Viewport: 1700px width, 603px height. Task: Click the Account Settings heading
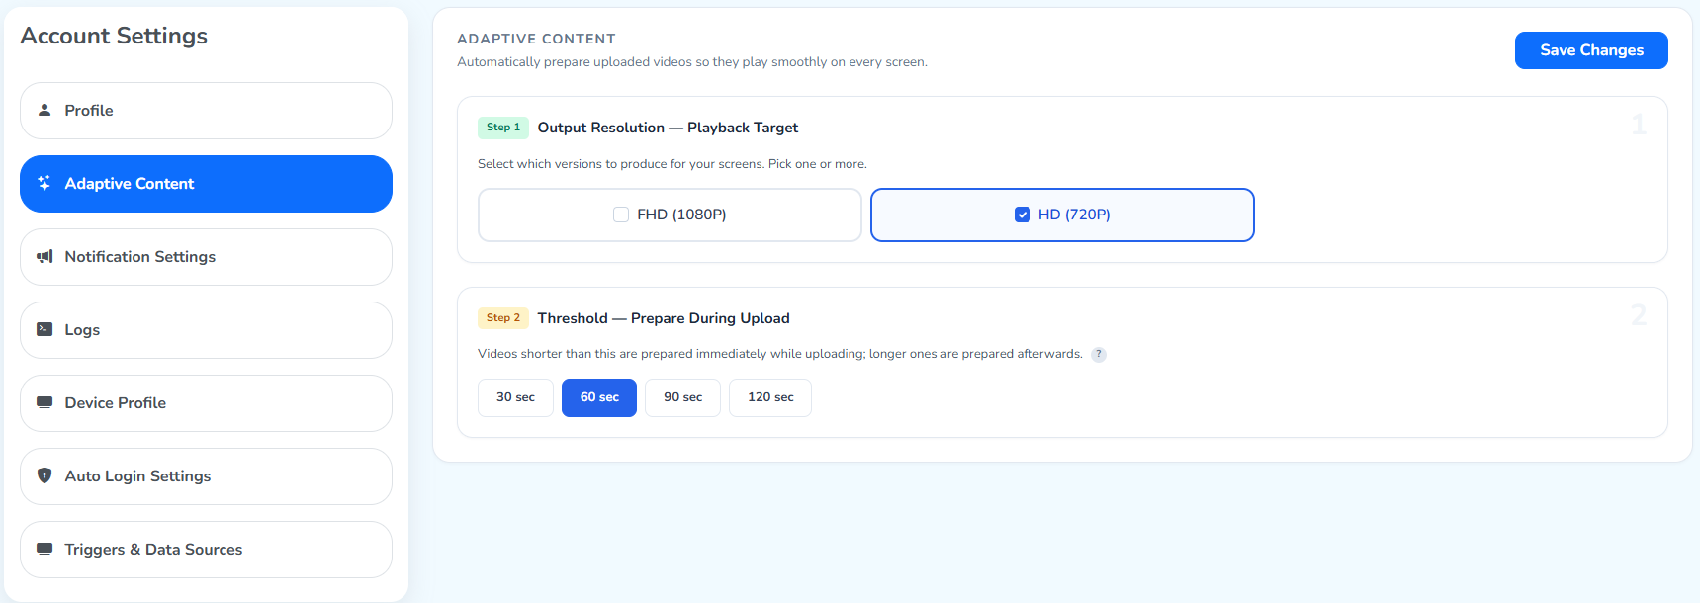pyautogui.click(x=114, y=36)
